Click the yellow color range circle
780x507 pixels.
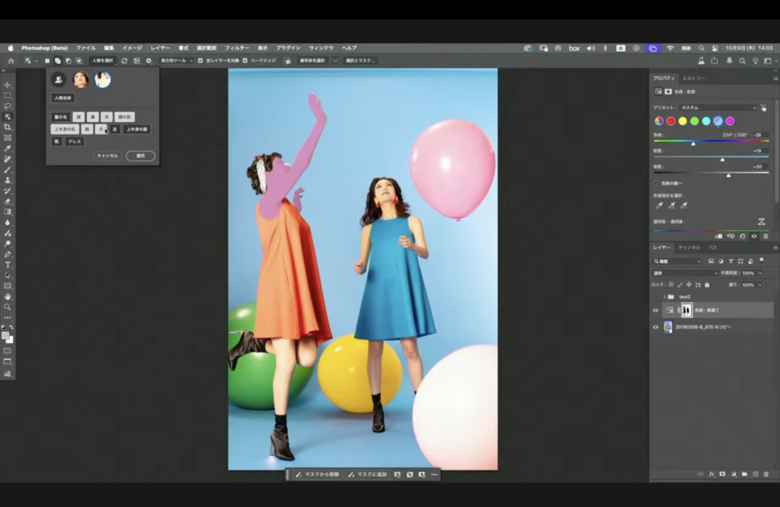coord(682,121)
